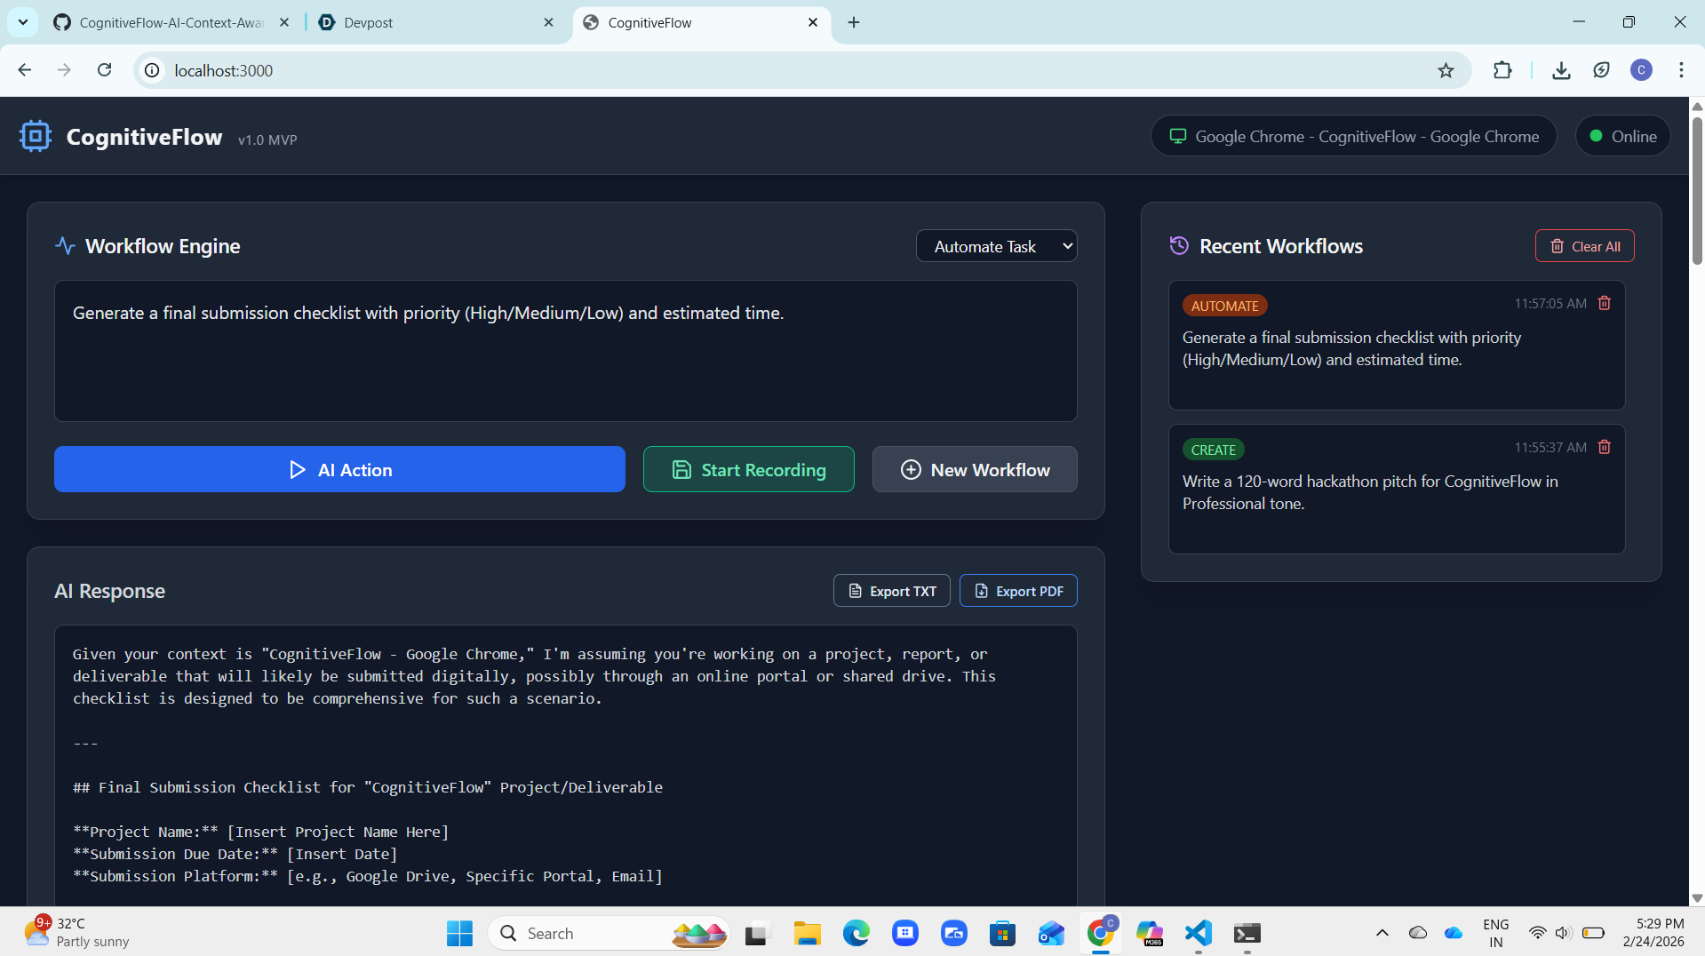Open OneDrive cloud tray icon
1705x956 pixels.
[1454, 933]
